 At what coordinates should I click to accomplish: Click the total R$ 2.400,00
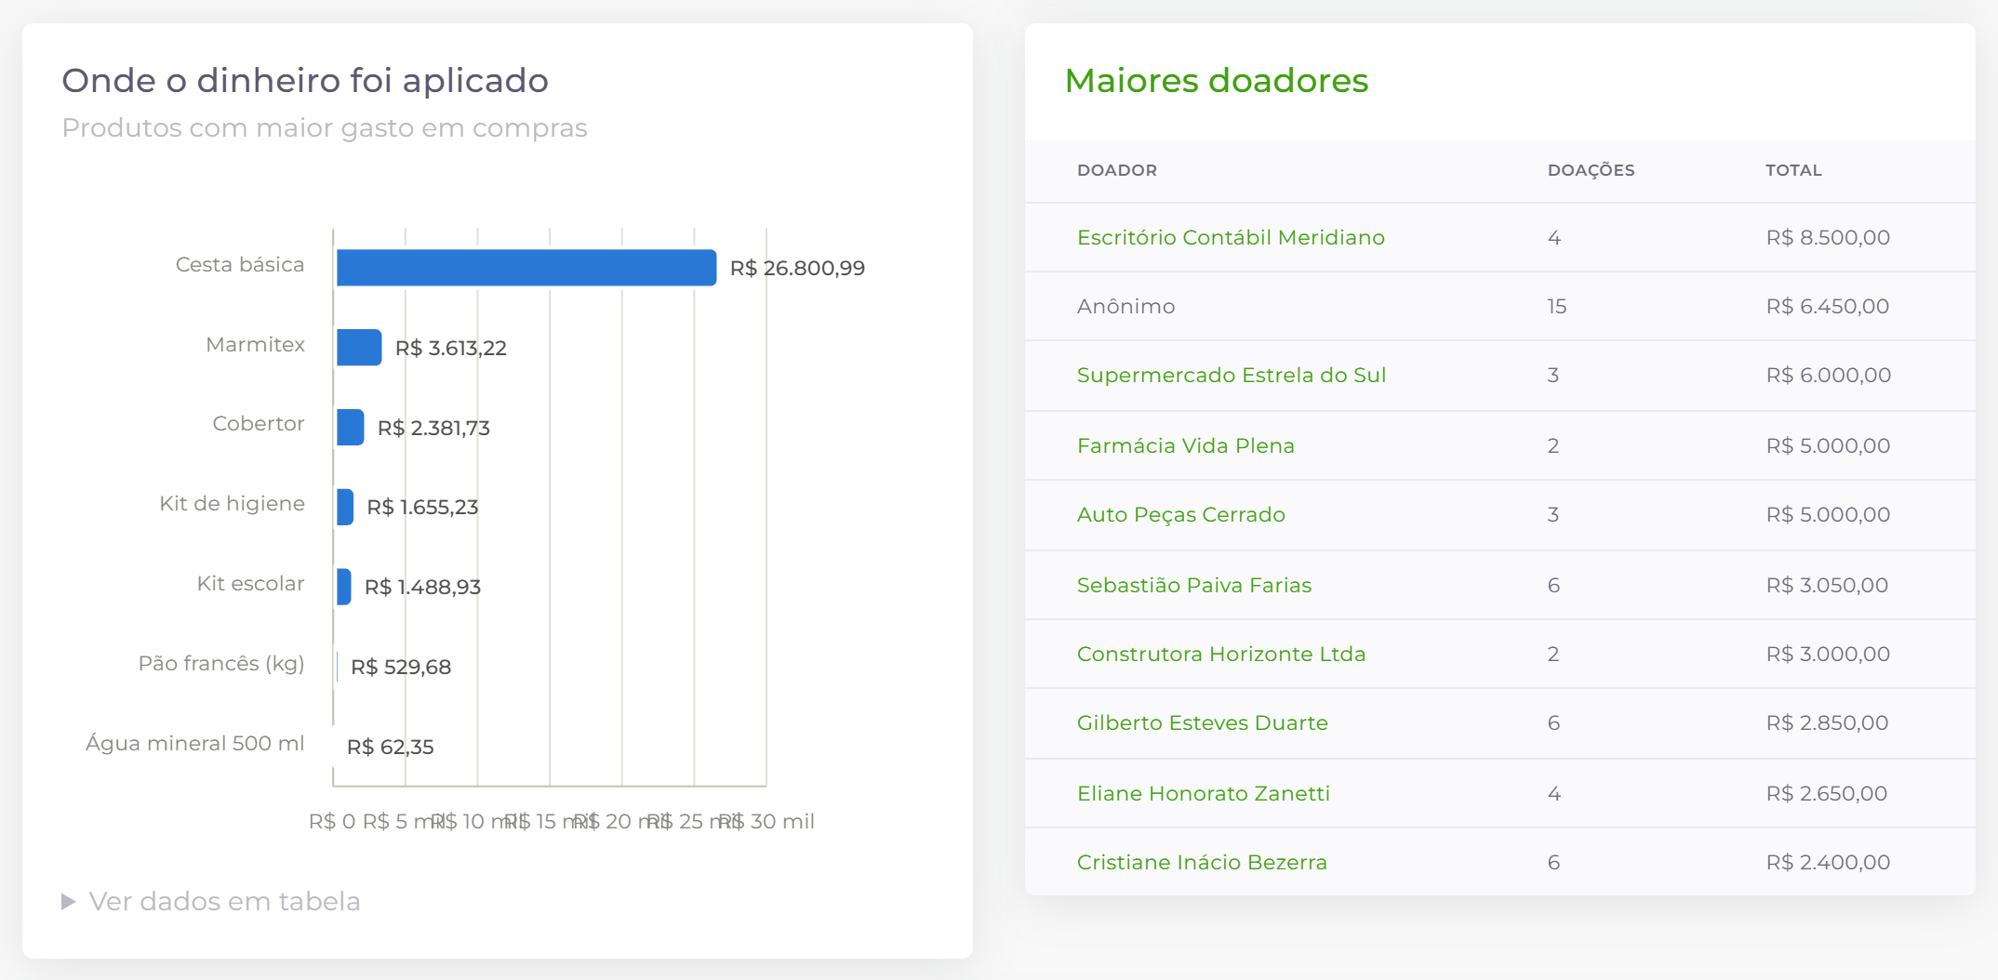[1828, 862]
